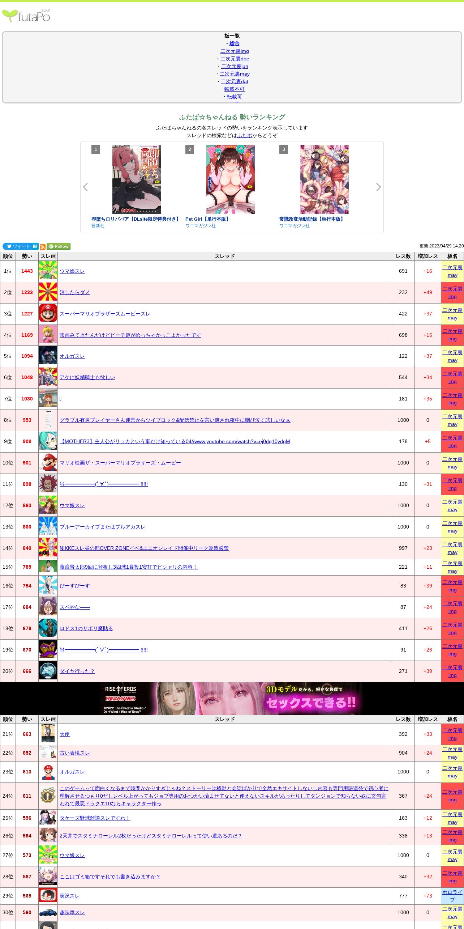Click the futaPo logo
This screenshot has width=464, height=929.
26,16
